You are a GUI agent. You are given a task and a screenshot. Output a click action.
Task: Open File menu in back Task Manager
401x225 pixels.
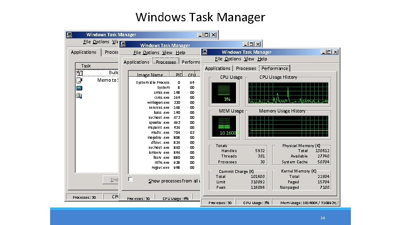tap(87, 42)
